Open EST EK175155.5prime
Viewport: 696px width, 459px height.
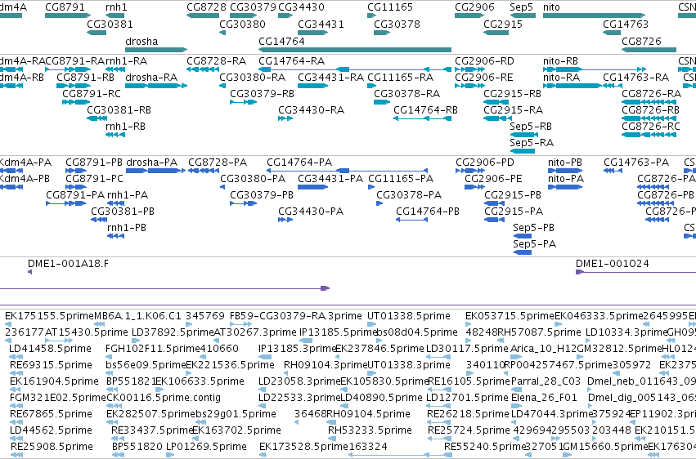pos(49,316)
